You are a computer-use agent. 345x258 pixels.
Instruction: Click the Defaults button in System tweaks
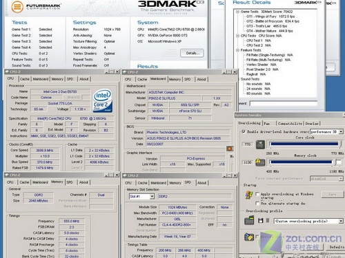[336, 247]
